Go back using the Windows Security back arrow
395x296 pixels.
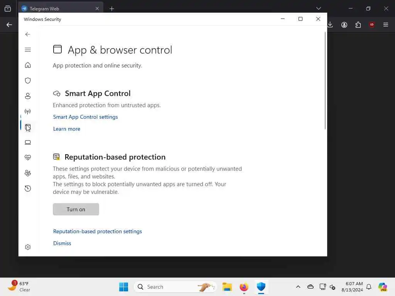28,34
